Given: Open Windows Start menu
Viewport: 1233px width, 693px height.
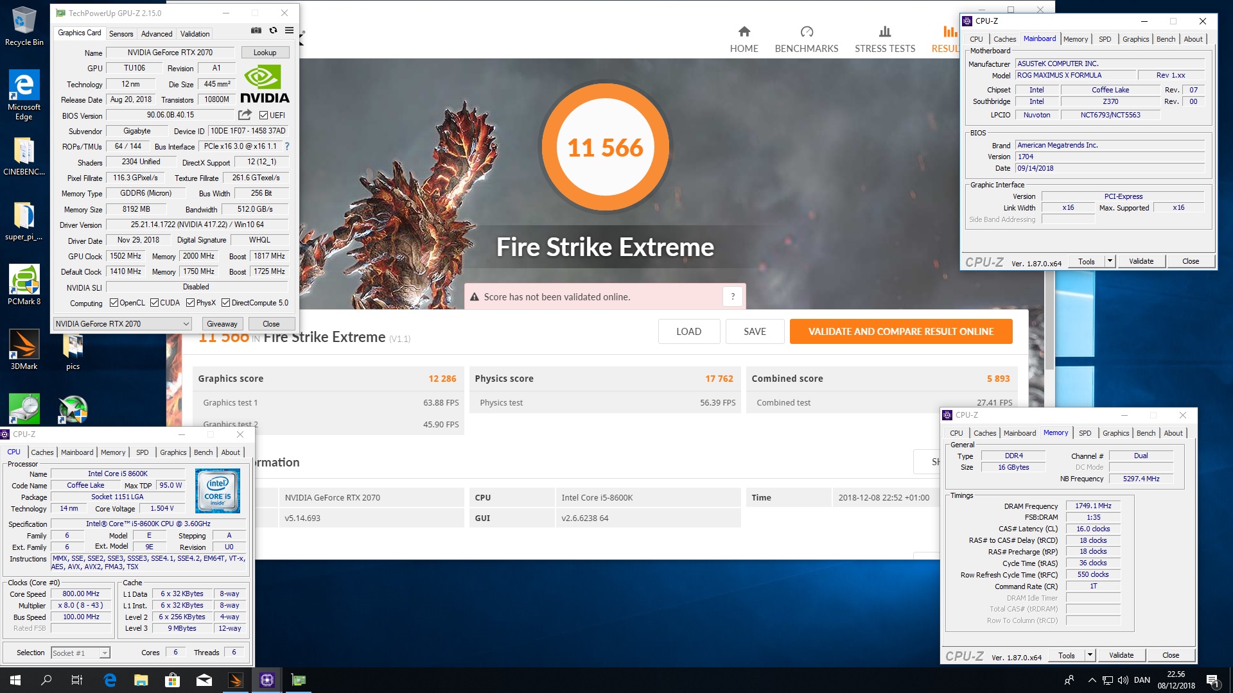Looking at the screenshot, I should coord(15,680).
